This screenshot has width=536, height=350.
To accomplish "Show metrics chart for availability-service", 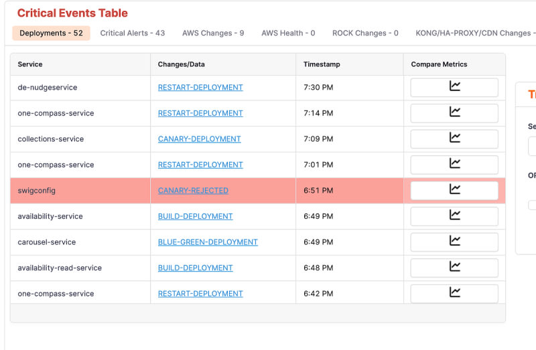I will click(x=454, y=216).
